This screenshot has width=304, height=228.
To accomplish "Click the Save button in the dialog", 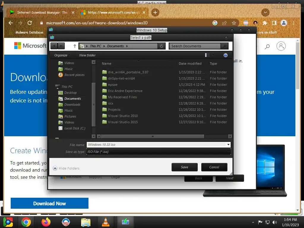I will coord(184,167).
